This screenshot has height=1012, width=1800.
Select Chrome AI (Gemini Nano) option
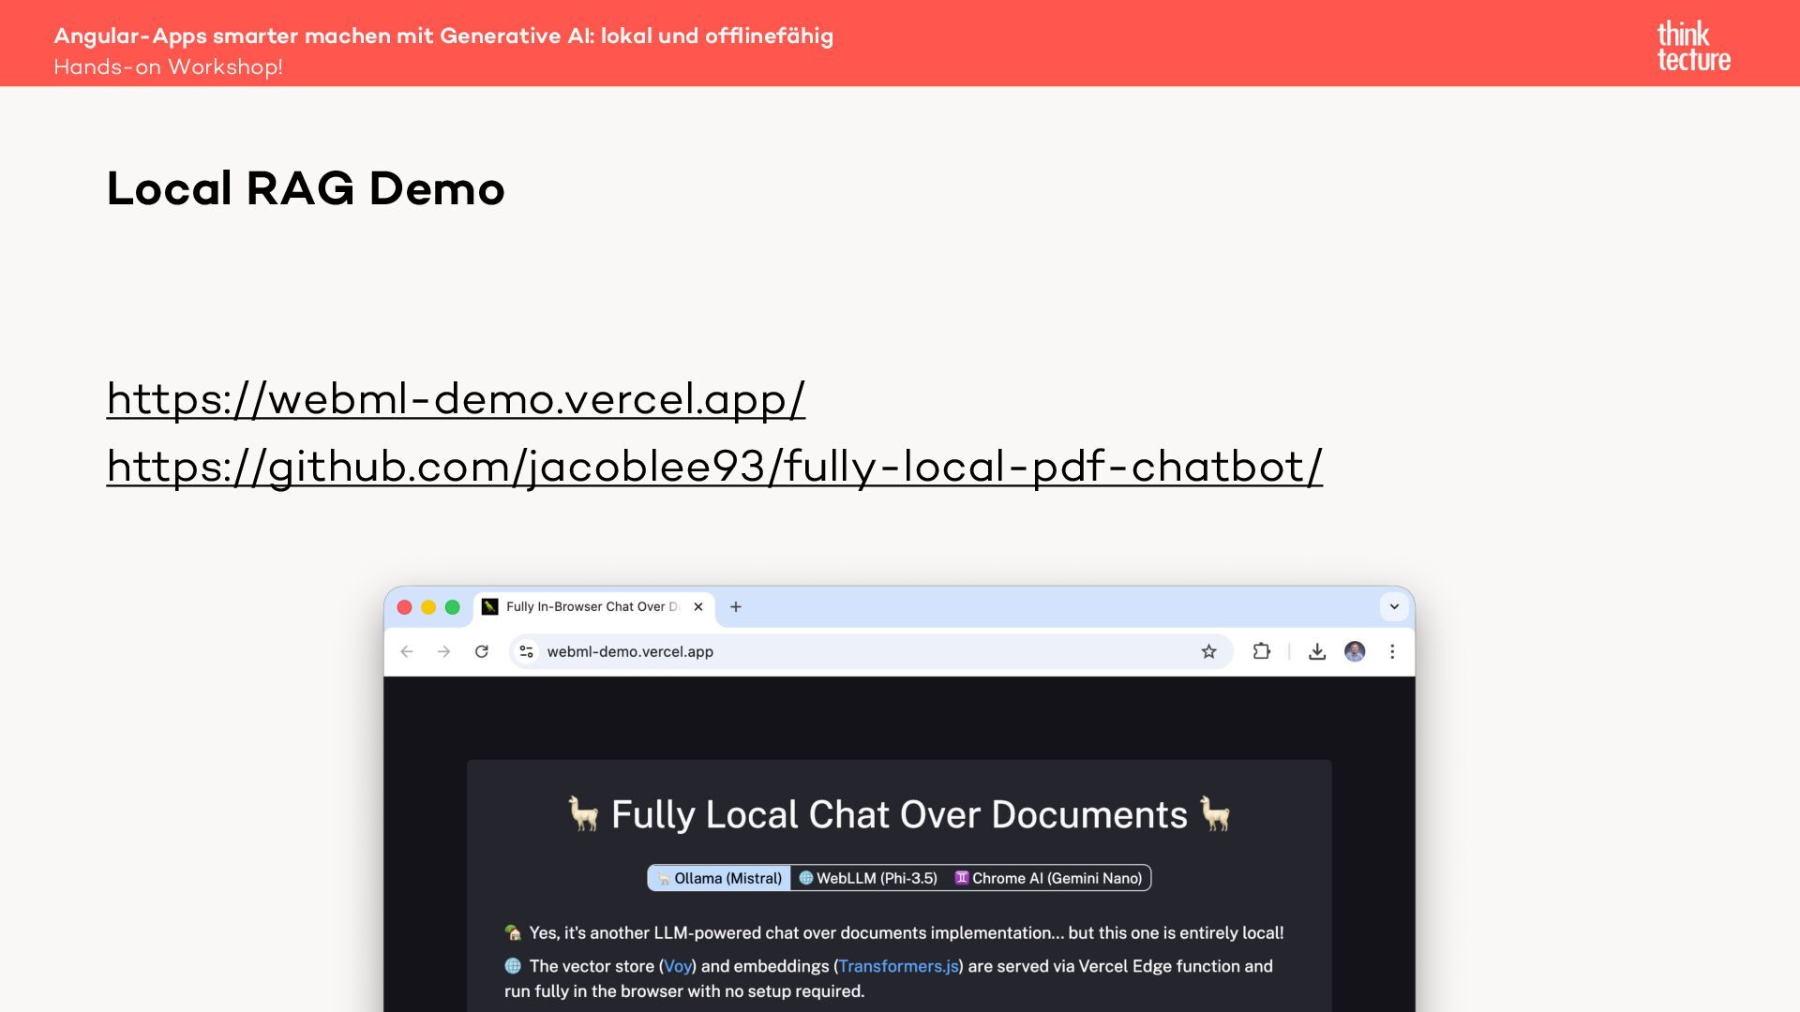pyautogui.click(x=1048, y=878)
